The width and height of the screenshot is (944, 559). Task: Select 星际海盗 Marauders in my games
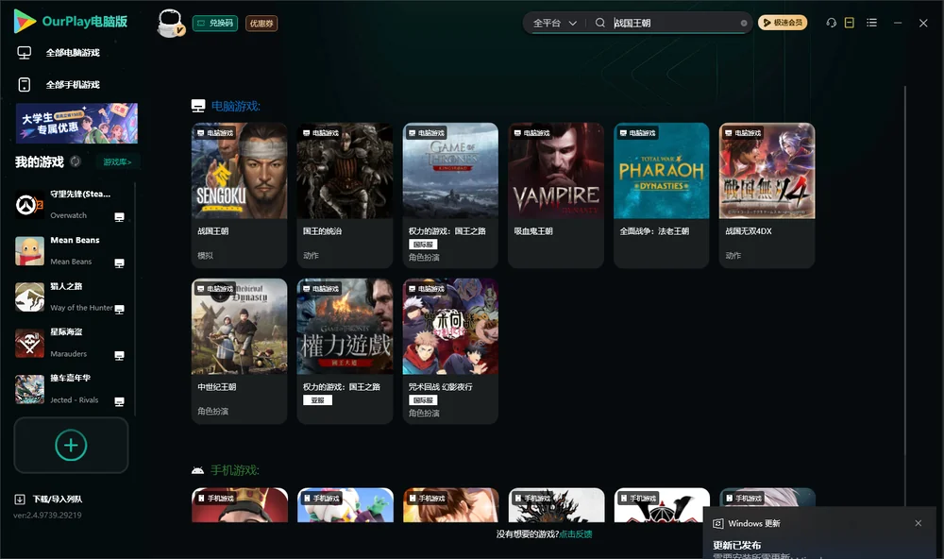pyautogui.click(x=72, y=344)
